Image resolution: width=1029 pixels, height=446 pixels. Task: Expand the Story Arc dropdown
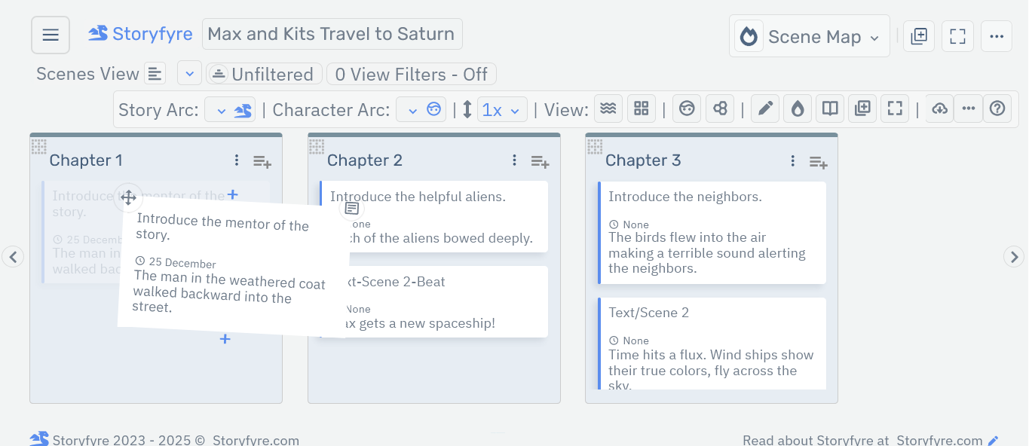point(230,110)
